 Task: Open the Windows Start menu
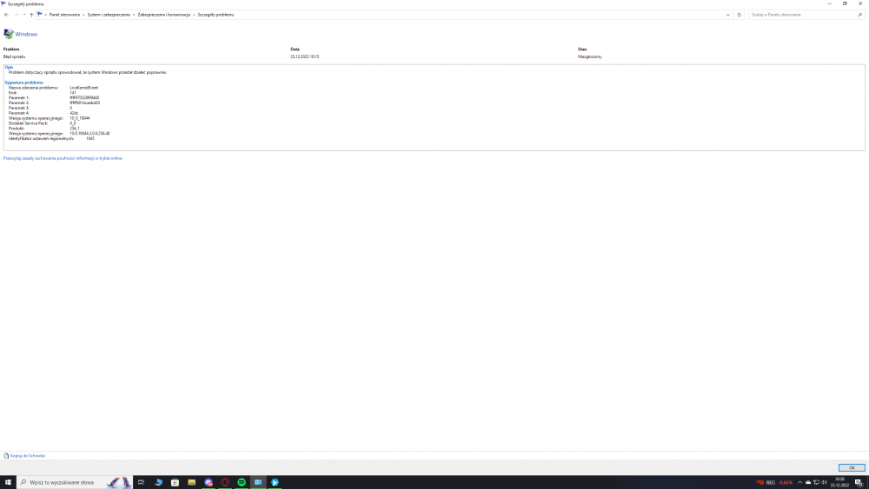pos(8,482)
